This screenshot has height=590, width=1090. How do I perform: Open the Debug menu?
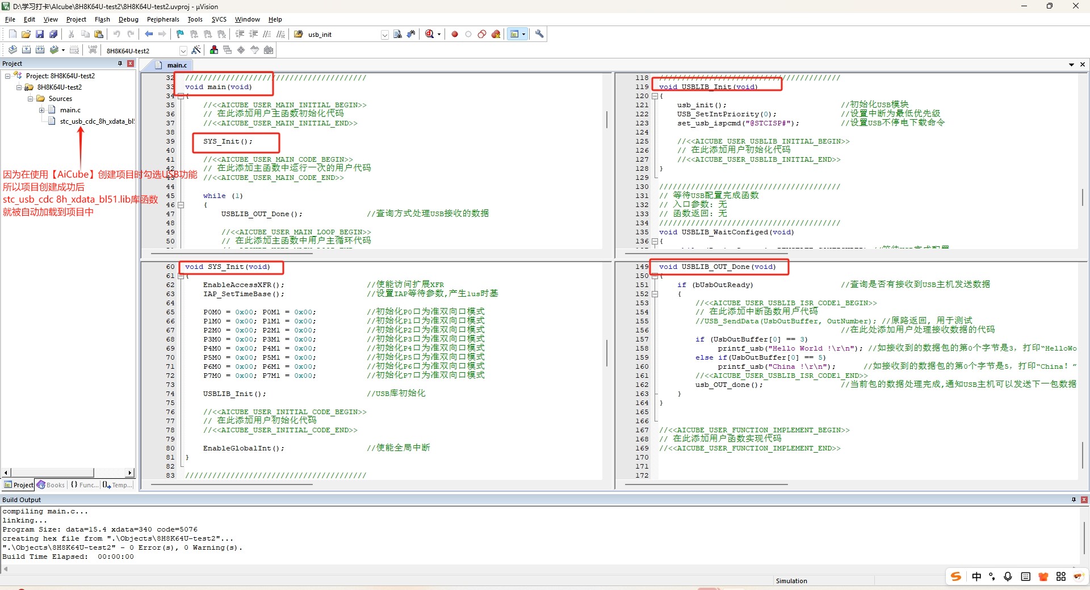(x=128, y=19)
